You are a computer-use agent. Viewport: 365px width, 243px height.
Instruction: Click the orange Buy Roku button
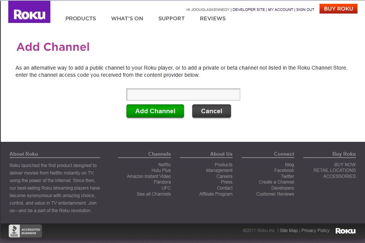click(x=338, y=9)
